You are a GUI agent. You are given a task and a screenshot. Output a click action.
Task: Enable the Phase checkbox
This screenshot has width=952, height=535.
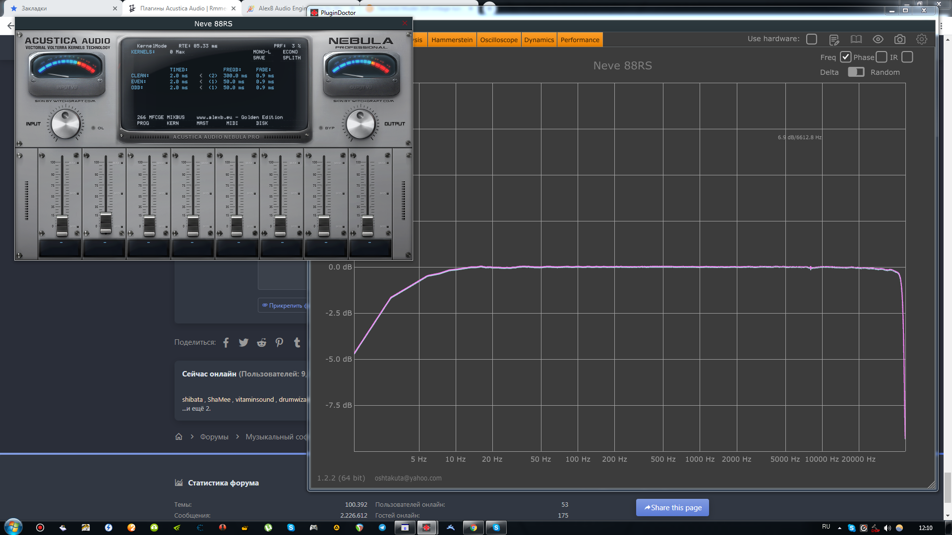(x=881, y=57)
